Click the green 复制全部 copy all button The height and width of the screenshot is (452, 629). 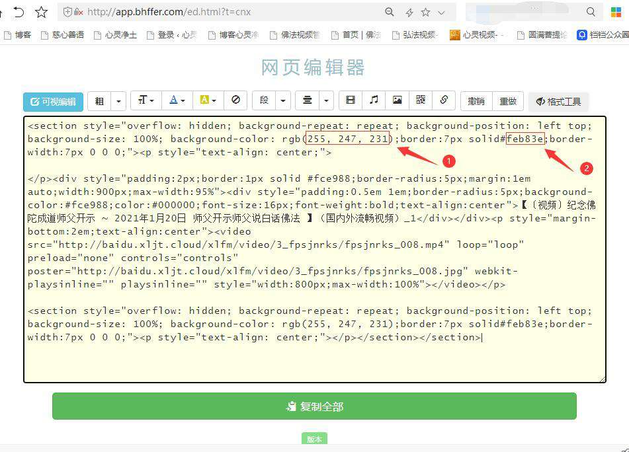click(315, 406)
